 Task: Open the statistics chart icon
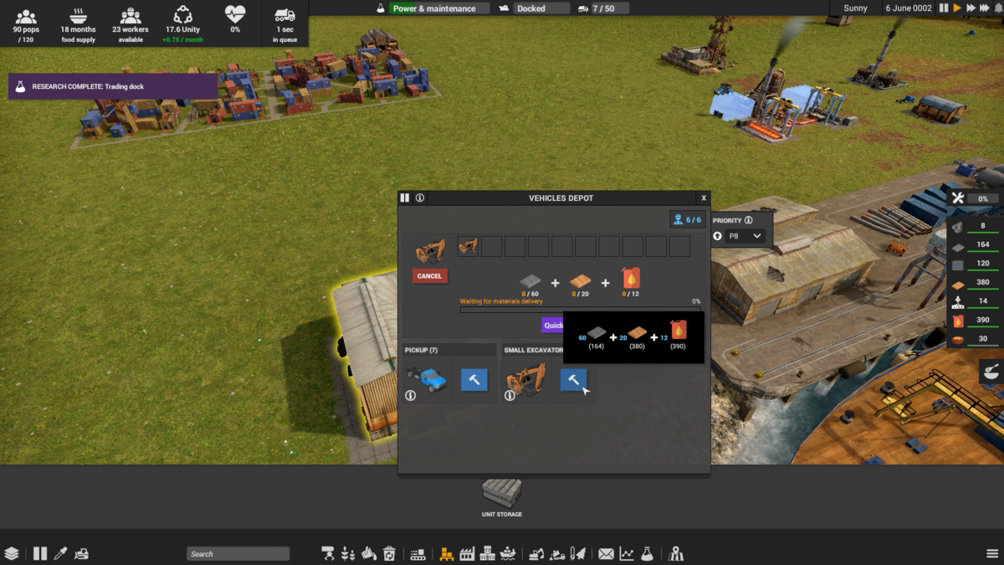pos(627,553)
